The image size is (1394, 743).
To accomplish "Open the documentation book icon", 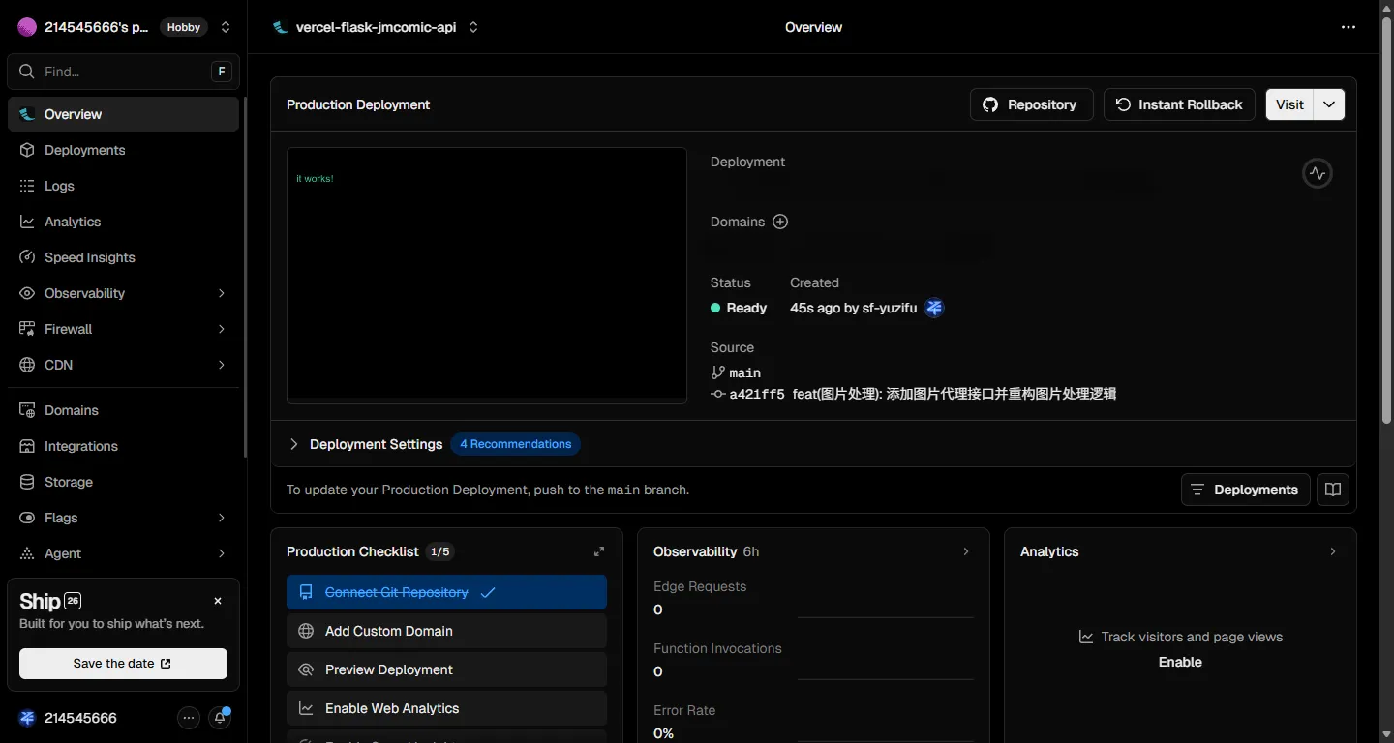I will pyautogui.click(x=1333, y=490).
